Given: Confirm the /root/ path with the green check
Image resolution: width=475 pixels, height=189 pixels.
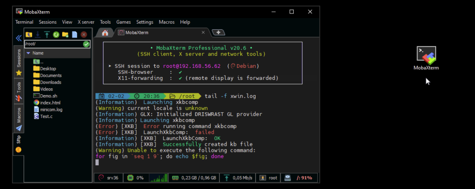Looking at the screenshot, I should point(86,44).
